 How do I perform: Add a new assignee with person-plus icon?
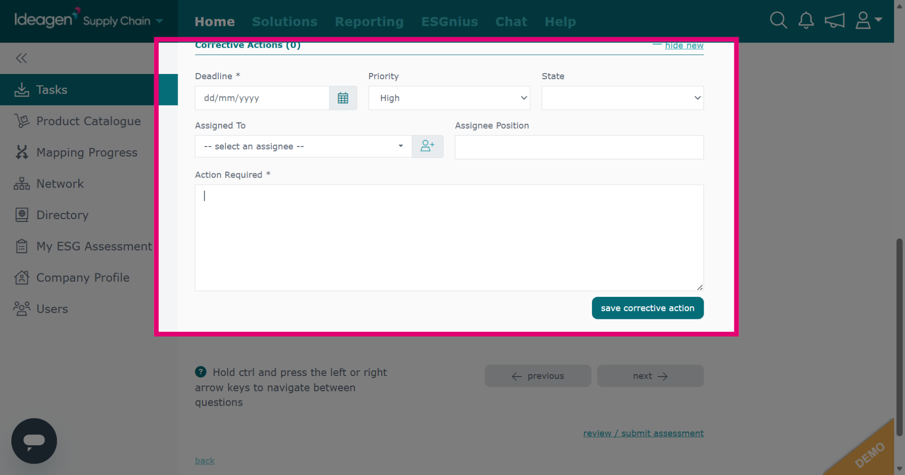tap(428, 146)
